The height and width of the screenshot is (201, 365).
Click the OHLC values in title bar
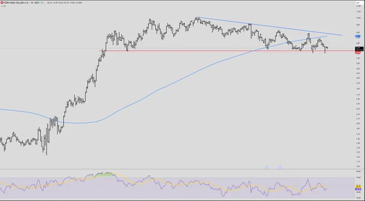64,3
